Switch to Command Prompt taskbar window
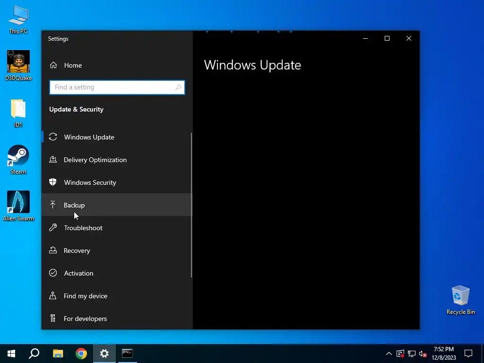 127,354
